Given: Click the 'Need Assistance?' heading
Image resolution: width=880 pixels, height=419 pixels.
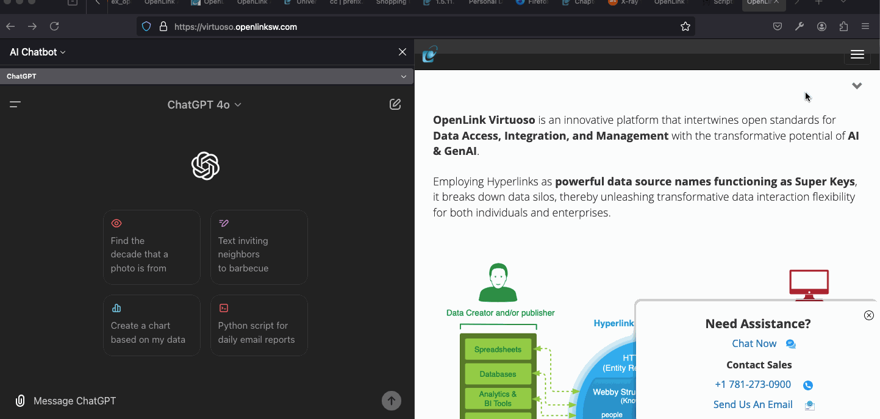Looking at the screenshot, I should coord(758,324).
